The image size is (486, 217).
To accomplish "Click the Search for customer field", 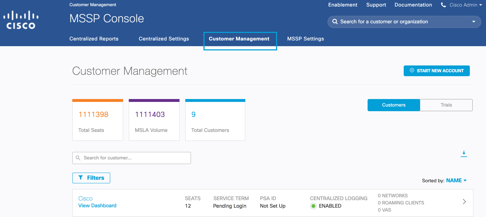I will [x=132, y=158].
